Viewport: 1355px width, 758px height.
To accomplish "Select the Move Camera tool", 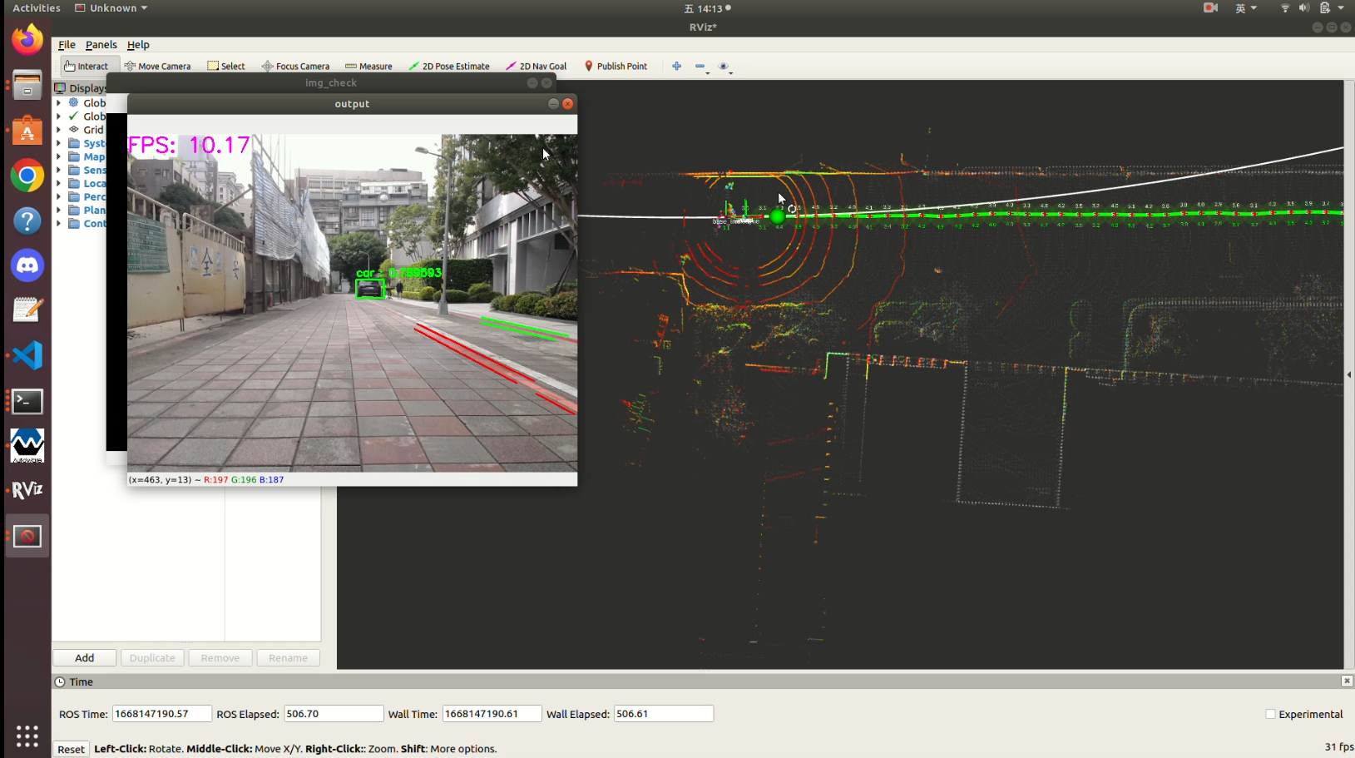I will [x=157, y=67].
